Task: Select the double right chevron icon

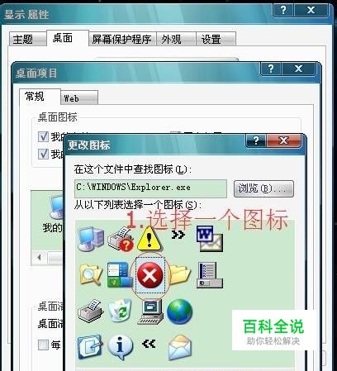Action: (178, 235)
